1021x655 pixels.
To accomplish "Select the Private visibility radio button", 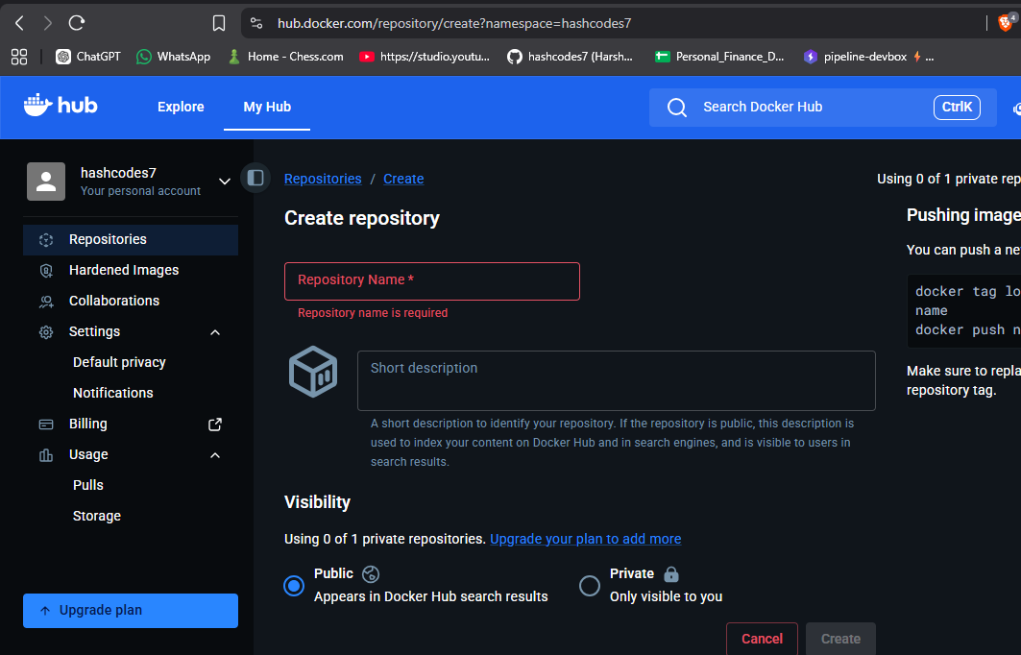I will (590, 586).
